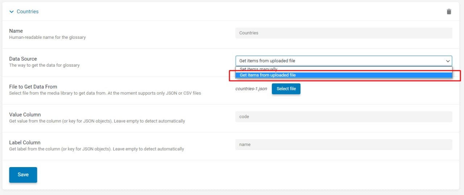The height and width of the screenshot is (195, 464).
Task: Focus the Name input field
Action: tap(344, 33)
